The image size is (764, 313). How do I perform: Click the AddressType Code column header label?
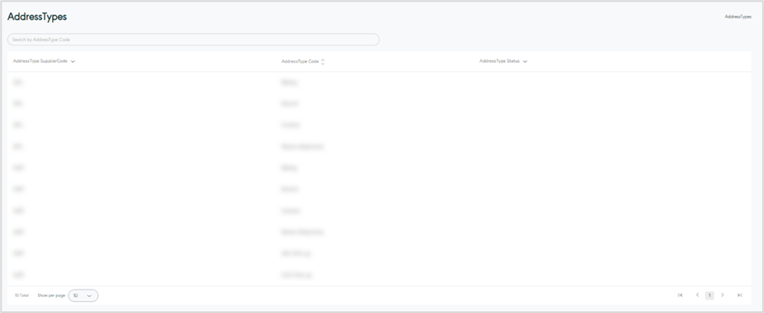coord(299,62)
